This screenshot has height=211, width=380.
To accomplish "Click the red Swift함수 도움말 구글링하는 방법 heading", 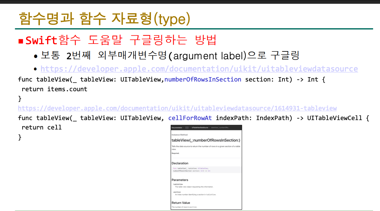I will click(x=121, y=40).
